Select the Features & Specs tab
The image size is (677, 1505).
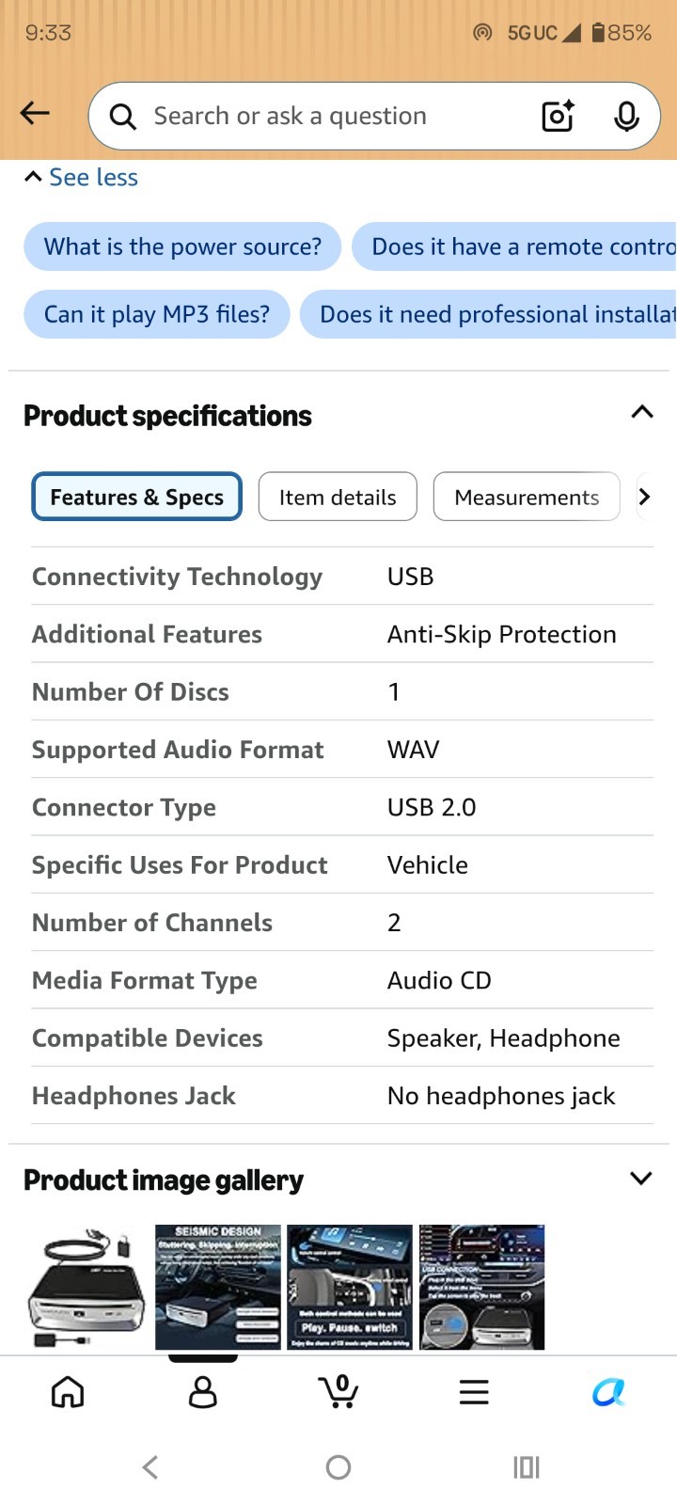click(x=137, y=497)
